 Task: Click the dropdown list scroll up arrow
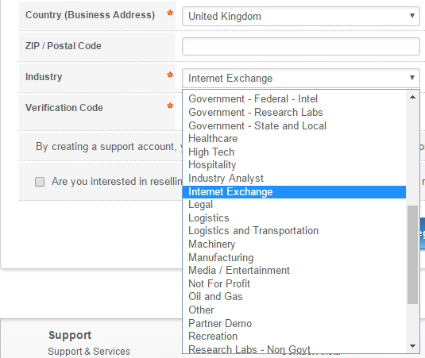pos(412,97)
